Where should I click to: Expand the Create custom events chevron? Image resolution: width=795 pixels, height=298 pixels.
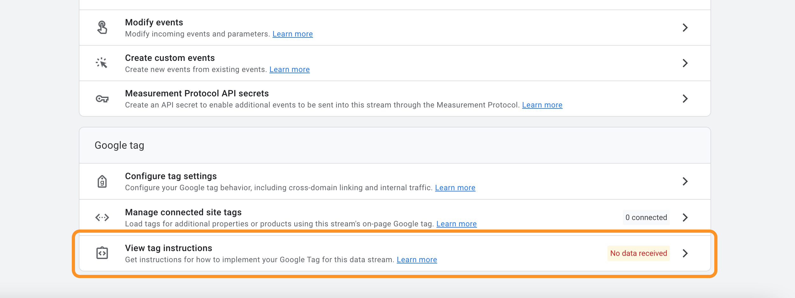(685, 63)
